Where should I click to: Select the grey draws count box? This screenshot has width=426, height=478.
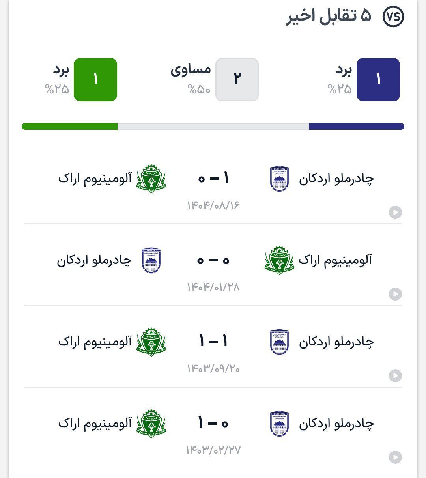click(237, 80)
